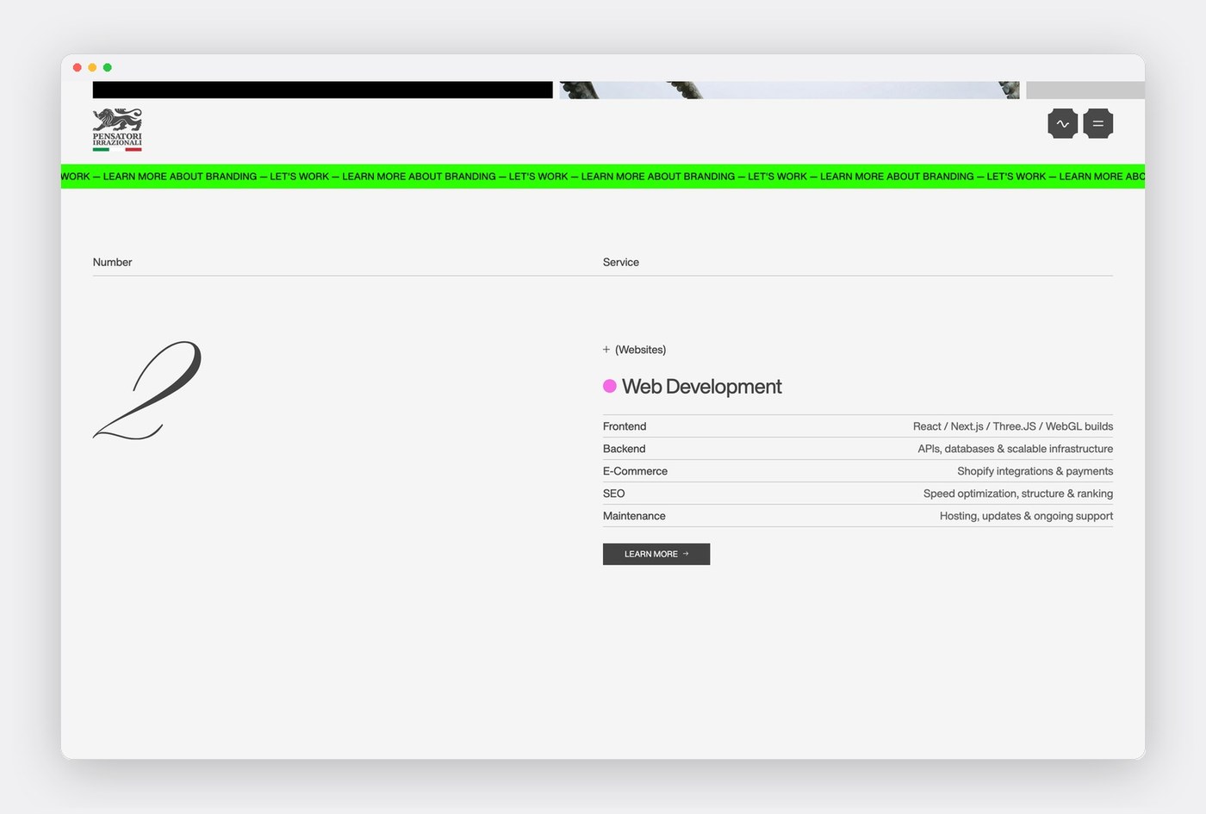Click the large script numeral 2
The height and width of the screenshot is (814, 1206).
[x=147, y=390]
